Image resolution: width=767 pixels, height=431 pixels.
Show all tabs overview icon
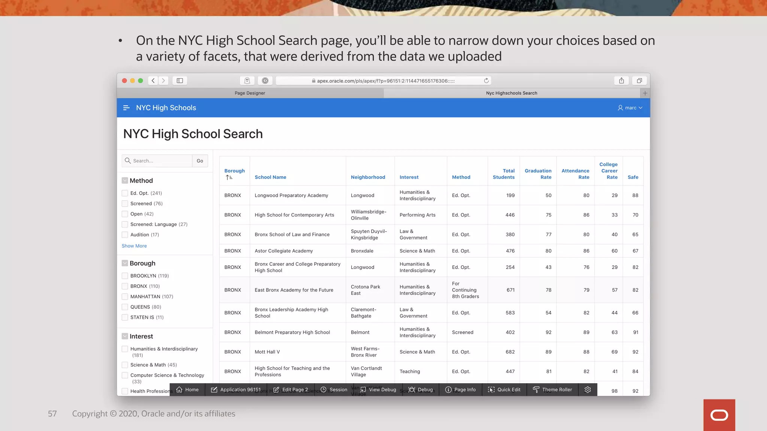(639, 80)
